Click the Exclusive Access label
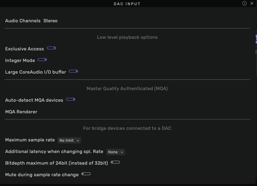257x186 pixels. coord(24,49)
